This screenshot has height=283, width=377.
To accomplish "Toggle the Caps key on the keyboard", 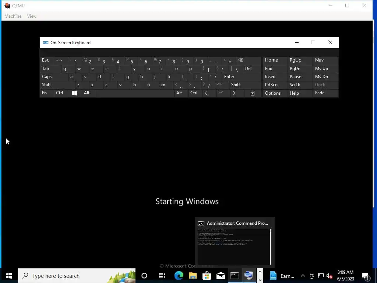I will [54, 77].
